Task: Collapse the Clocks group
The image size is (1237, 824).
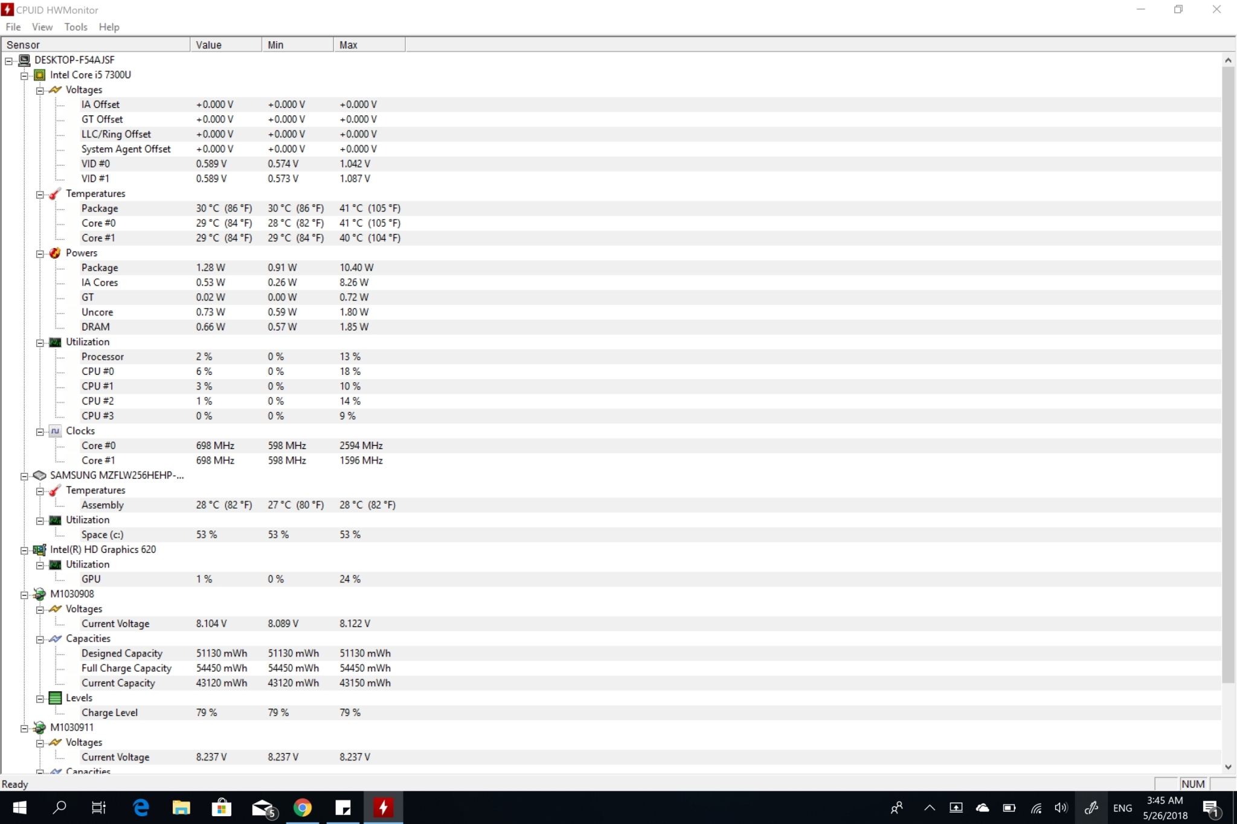Action: point(40,432)
